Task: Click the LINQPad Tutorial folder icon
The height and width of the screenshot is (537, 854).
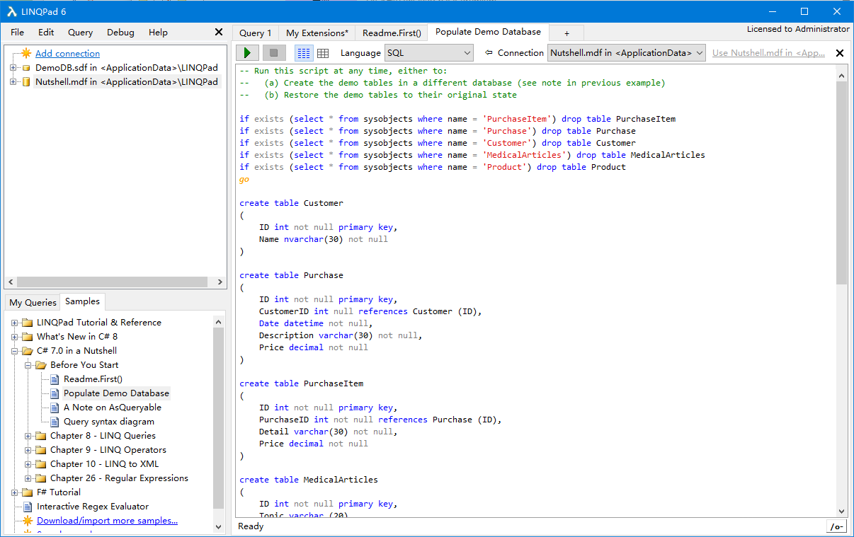Action: pos(27,323)
